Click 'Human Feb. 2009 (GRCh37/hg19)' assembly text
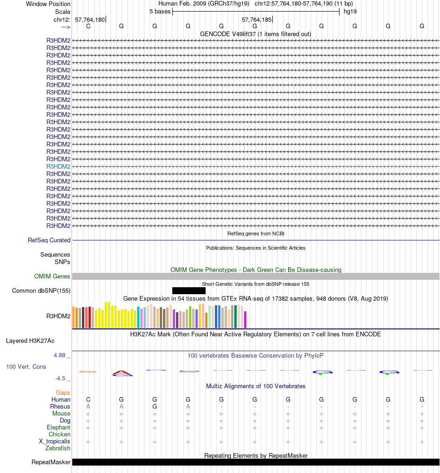The width and height of the screenshot is (440, 473). pyautogui.click(x=204, y=4)
